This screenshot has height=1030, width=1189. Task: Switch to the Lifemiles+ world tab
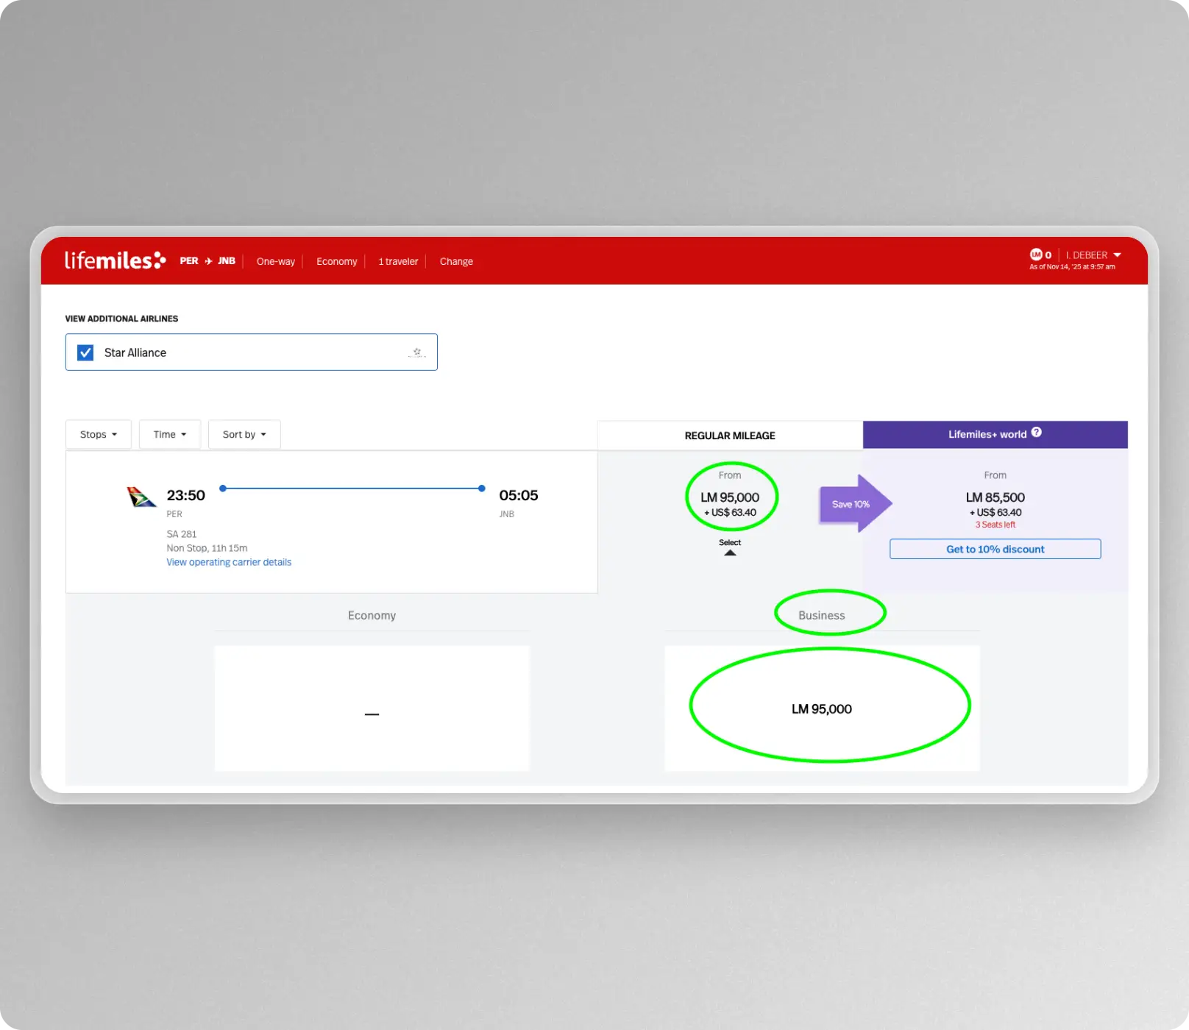(x=995, y=435)
